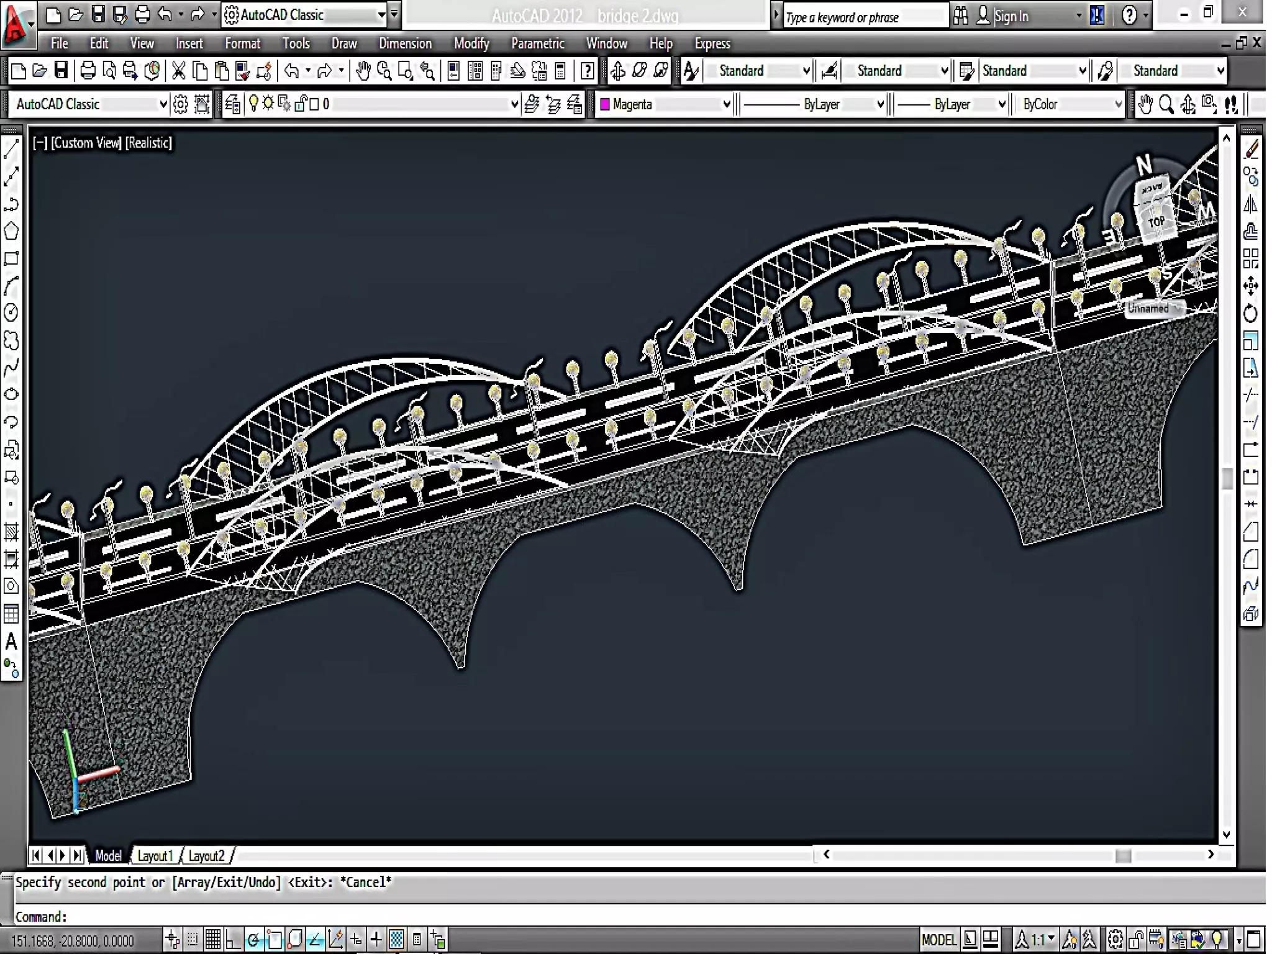The width and height of the screenshot is (1272, 954).
Task: Open the Modify menu
Action: click(471, 43)
